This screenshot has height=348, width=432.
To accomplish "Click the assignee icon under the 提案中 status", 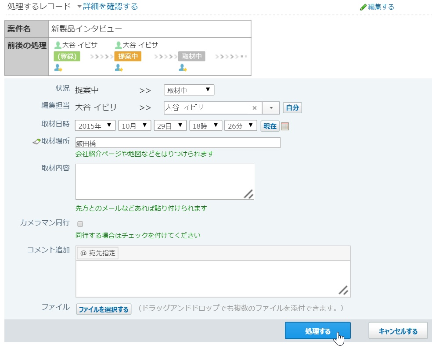I will 119,68.
